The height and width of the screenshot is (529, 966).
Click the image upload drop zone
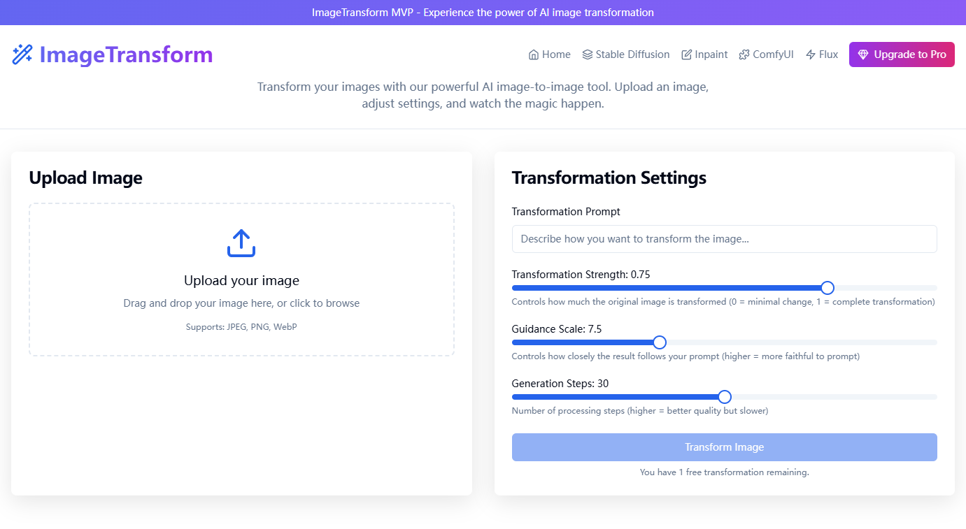(241, 280)
